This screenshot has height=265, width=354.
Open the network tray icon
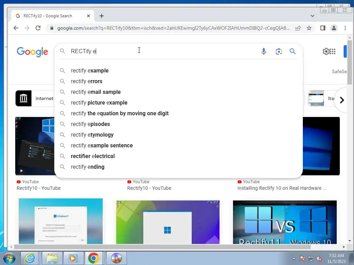pos(311,259)
